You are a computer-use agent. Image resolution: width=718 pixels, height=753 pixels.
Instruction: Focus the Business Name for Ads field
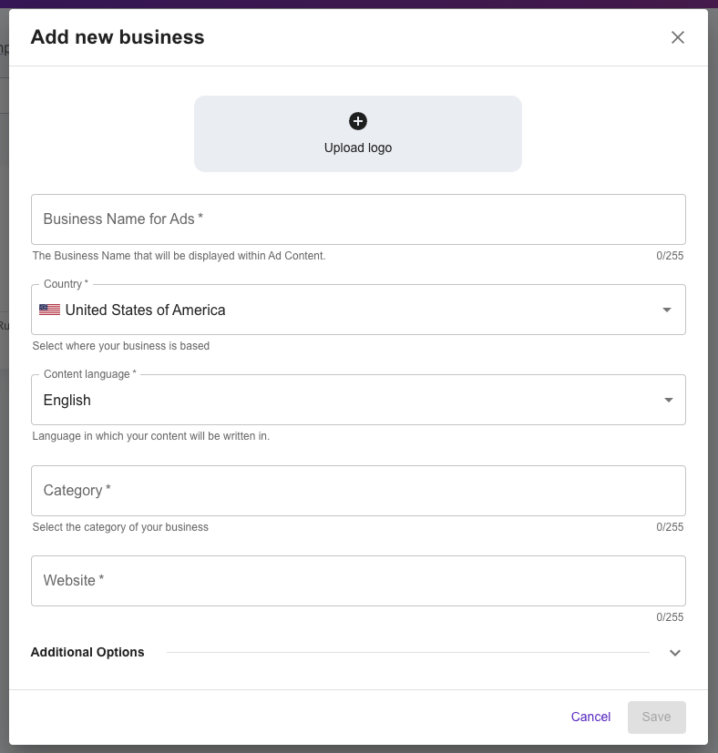click(x=358, y=219)
